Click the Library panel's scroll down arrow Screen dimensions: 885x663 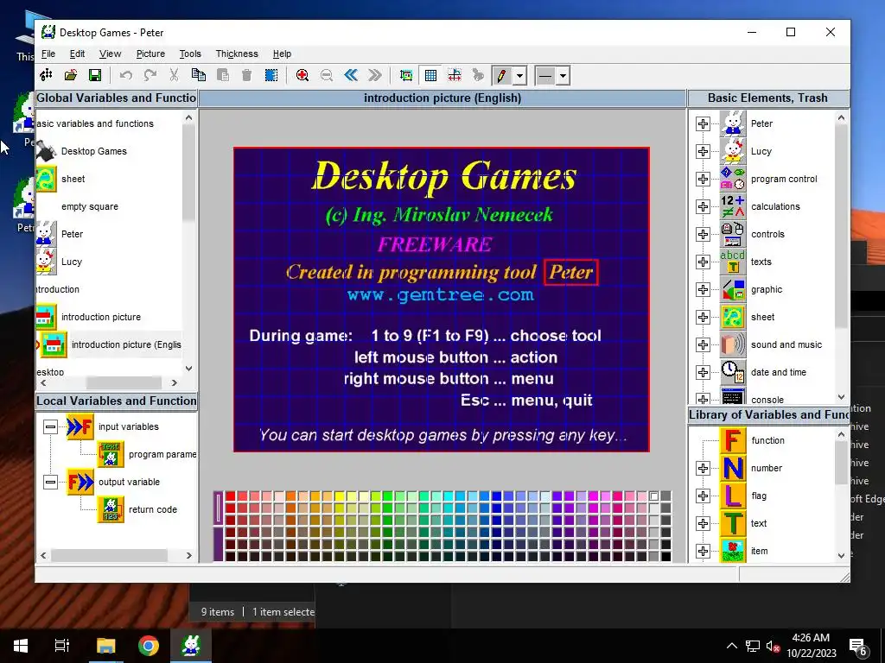point(842,555)
